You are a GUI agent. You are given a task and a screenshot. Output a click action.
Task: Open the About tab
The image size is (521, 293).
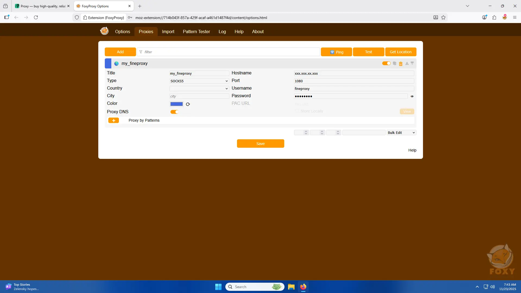coord(258,31)
